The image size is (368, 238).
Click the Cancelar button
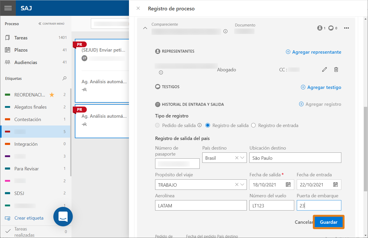tap(304, 222)
